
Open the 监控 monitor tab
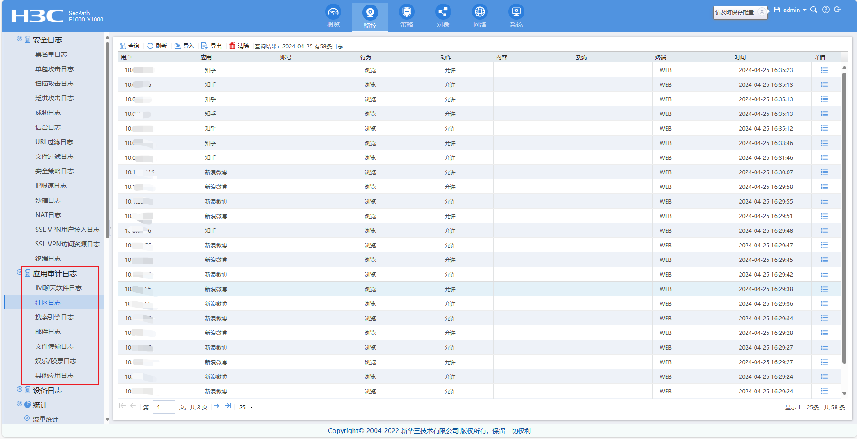pos(370,17)
